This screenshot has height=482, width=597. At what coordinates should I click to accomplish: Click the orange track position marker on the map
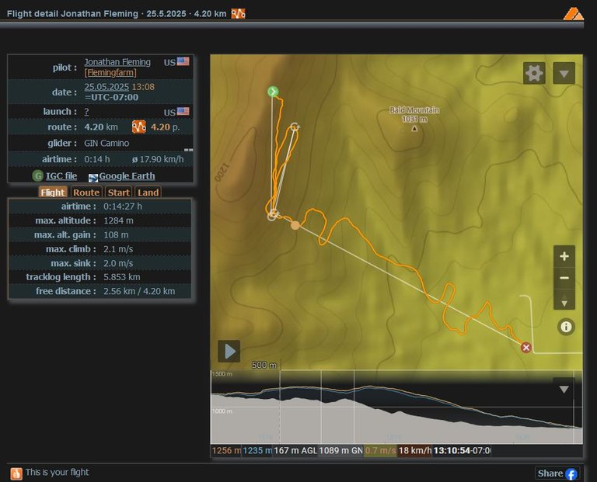pyautogui.click(x=295, y=225)
